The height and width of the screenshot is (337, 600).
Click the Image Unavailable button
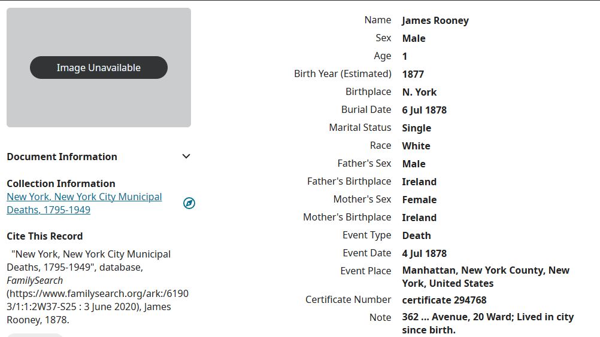(x=99, y=68)
